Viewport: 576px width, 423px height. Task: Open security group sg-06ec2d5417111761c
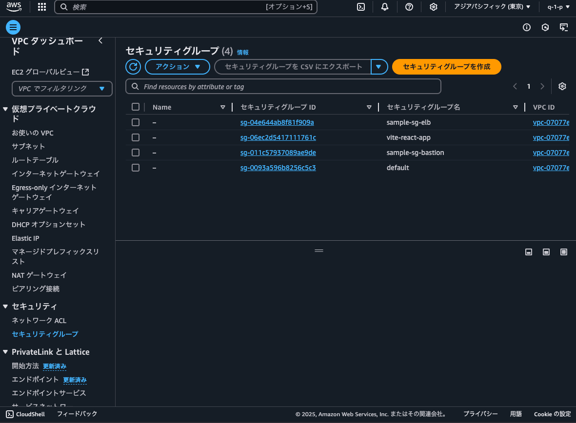[x=278, y=137]
